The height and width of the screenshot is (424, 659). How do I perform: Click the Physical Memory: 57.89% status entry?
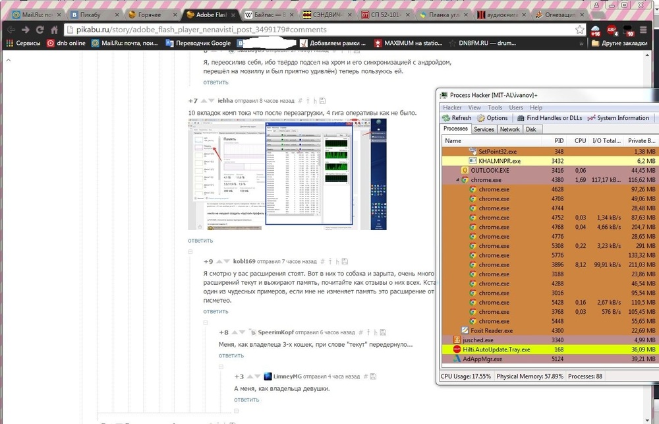pyautogui.click(x=530, y=377)
